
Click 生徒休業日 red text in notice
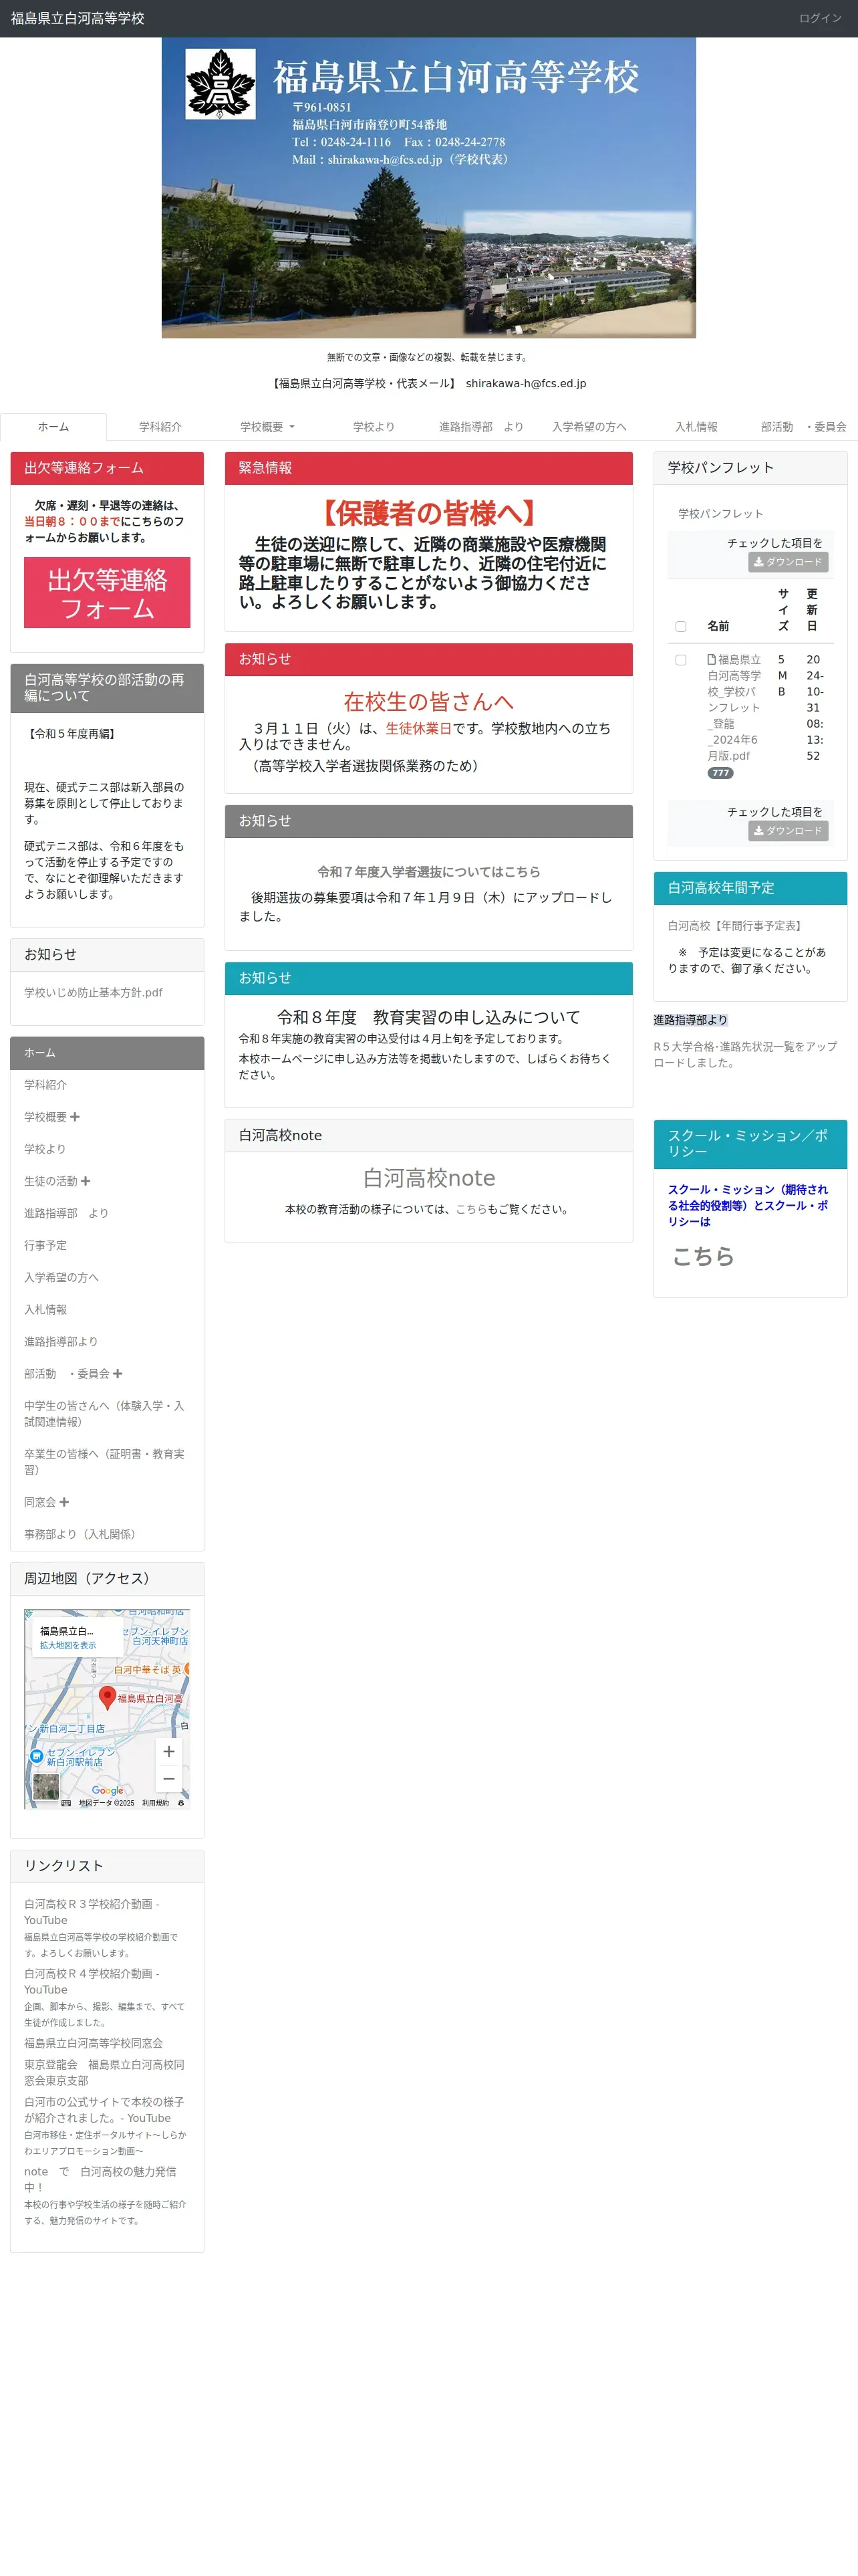418,728
